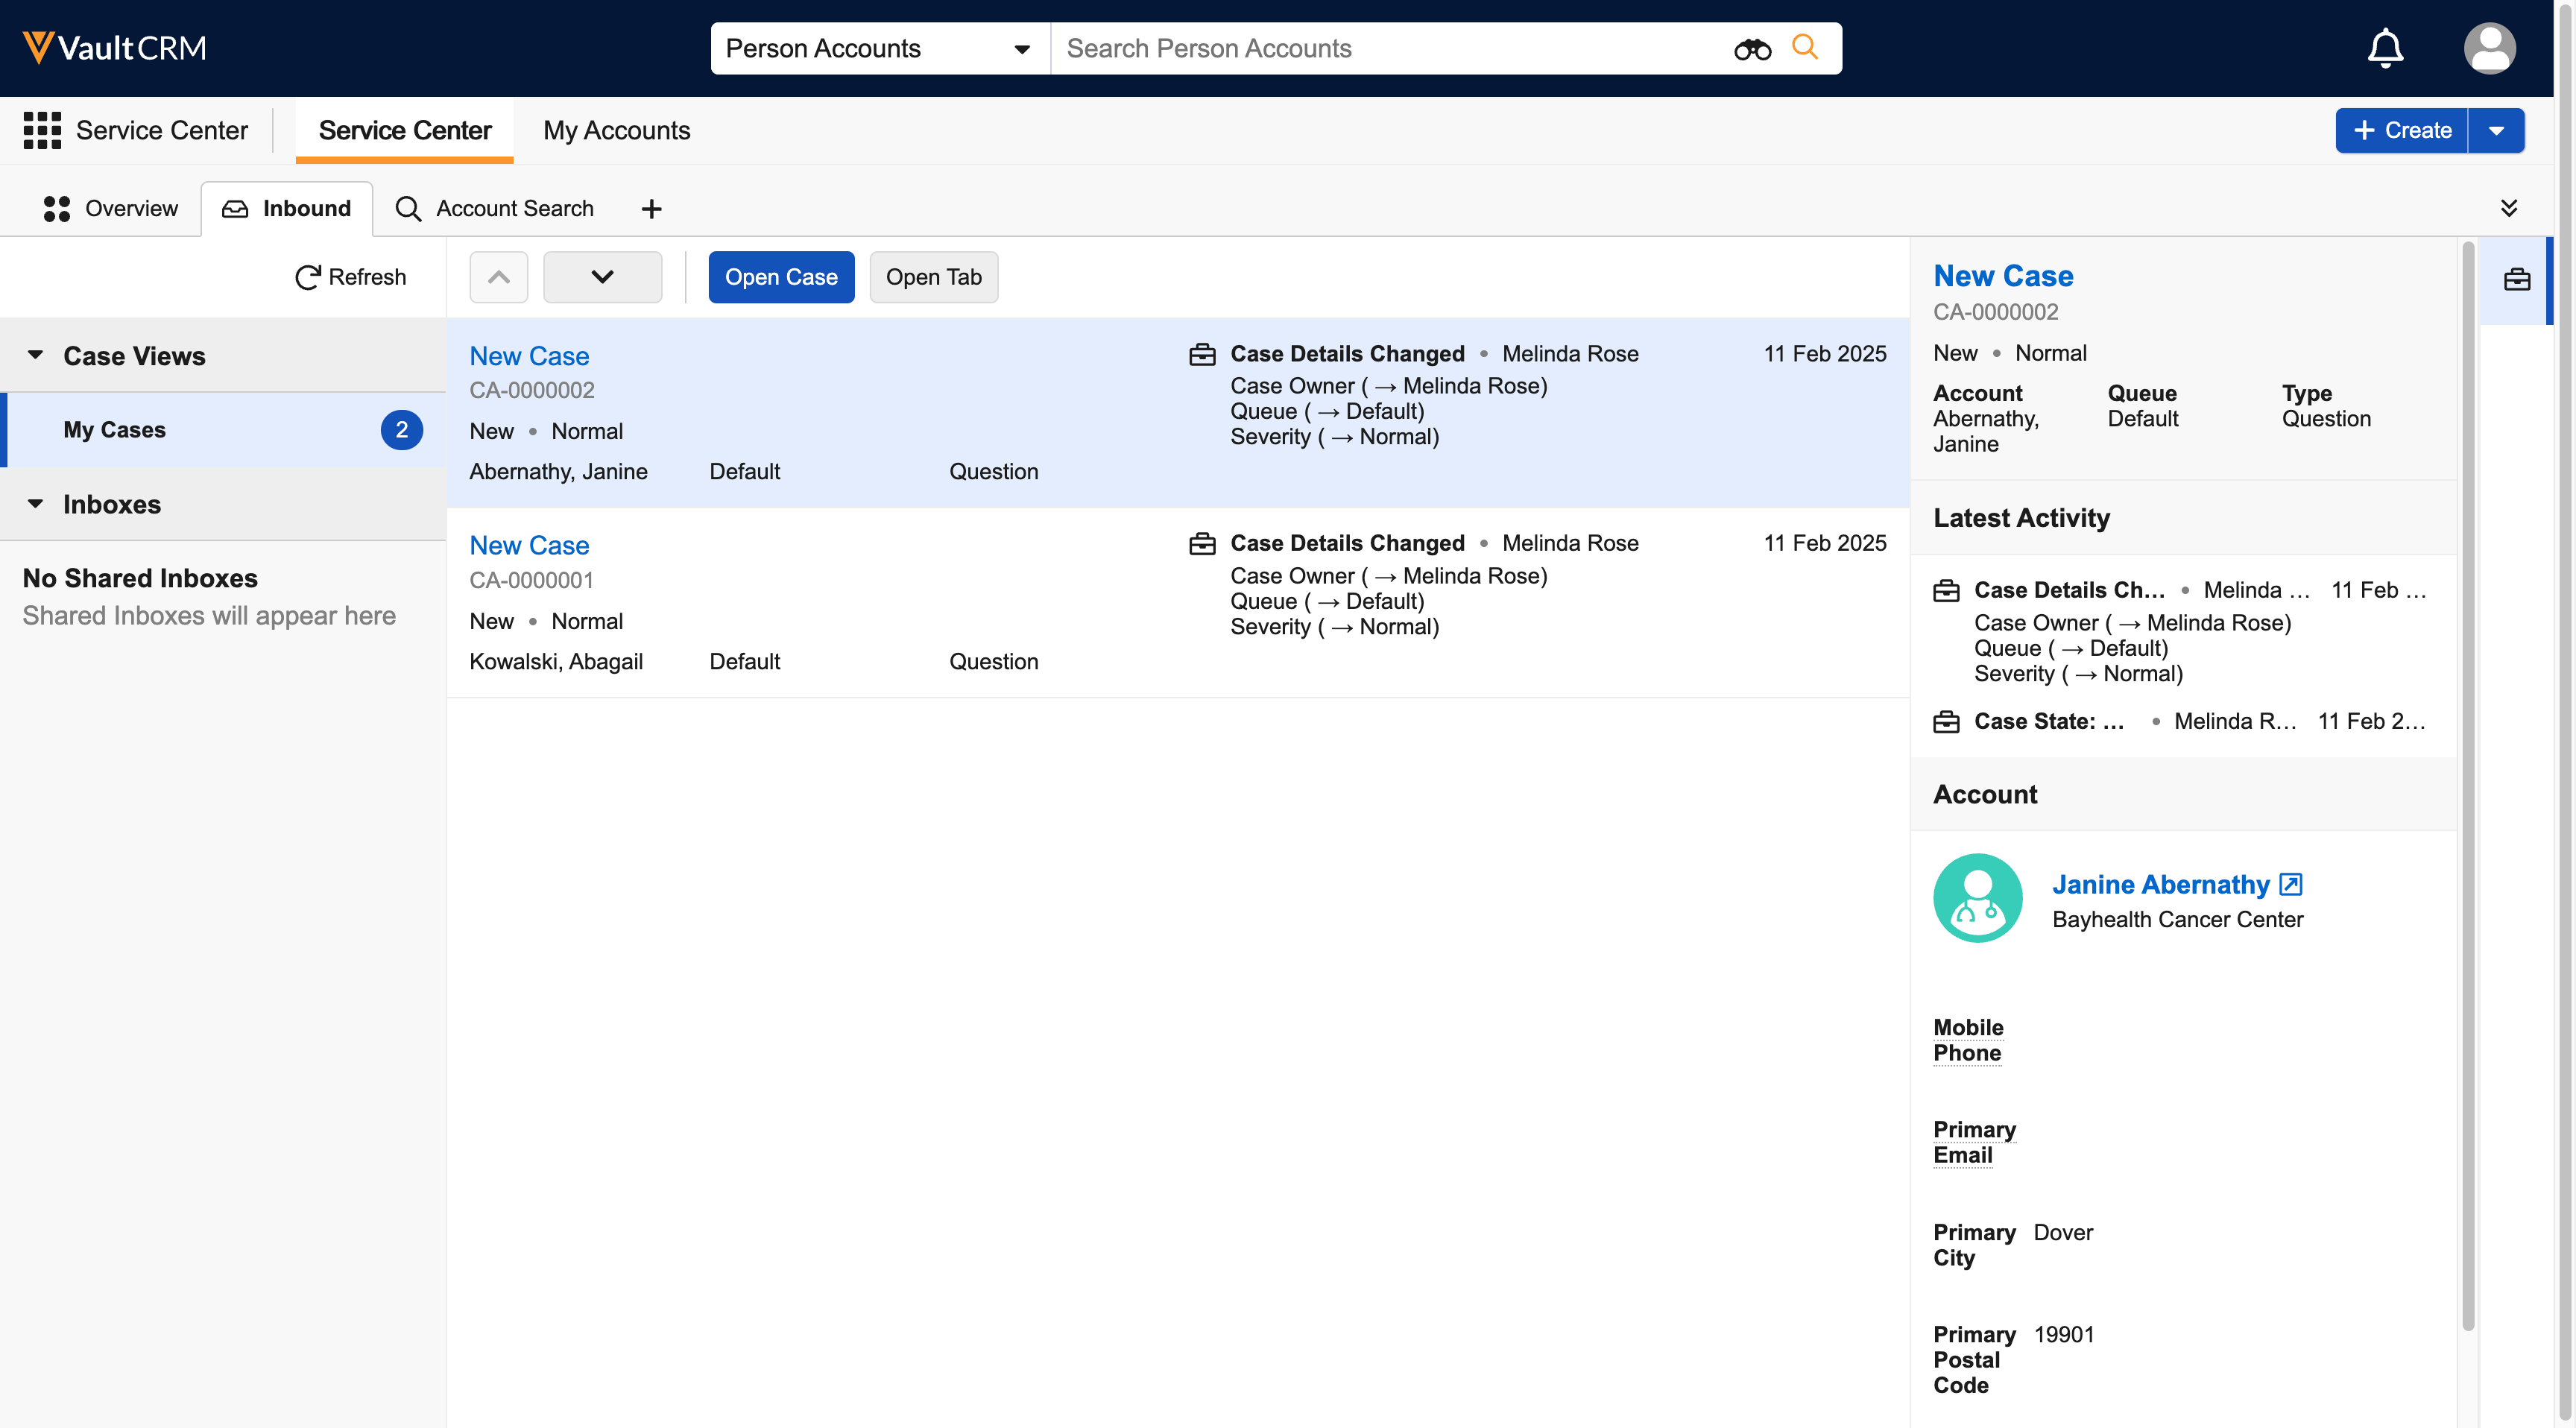Open the app launcher grid icon
The height and width of the screenshot is (1428, 2576).
click(x=42, y=130)
